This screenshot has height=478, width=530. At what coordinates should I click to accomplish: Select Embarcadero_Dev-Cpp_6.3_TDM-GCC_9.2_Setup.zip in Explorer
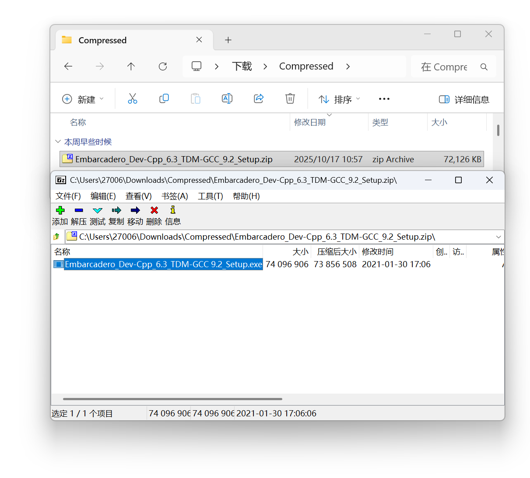(x=272, y=159)
